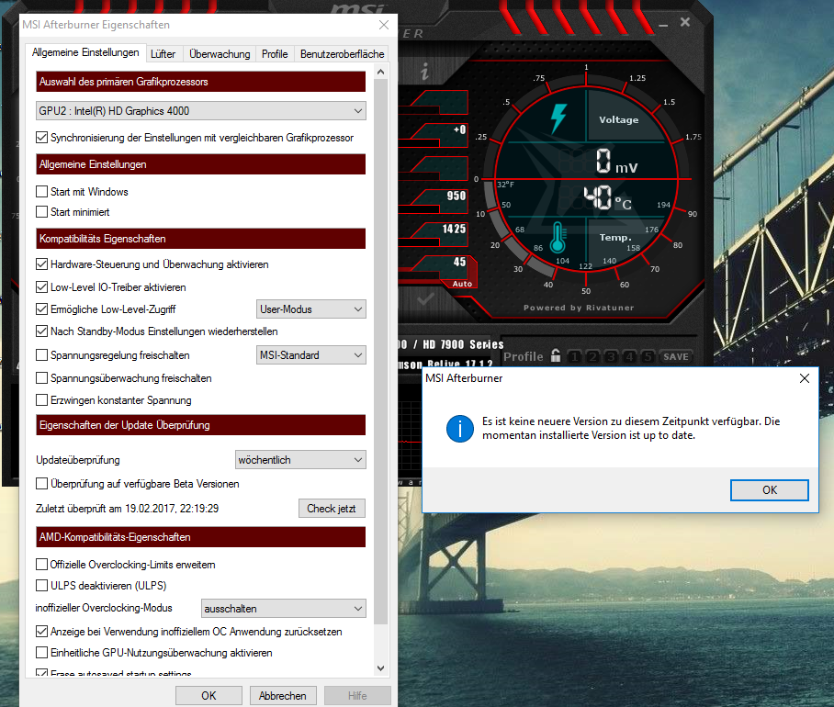Screen dimensions: 834x707
Task: Click OK in the Eigenschaften dialog
Action: click(x=208, y=696)
